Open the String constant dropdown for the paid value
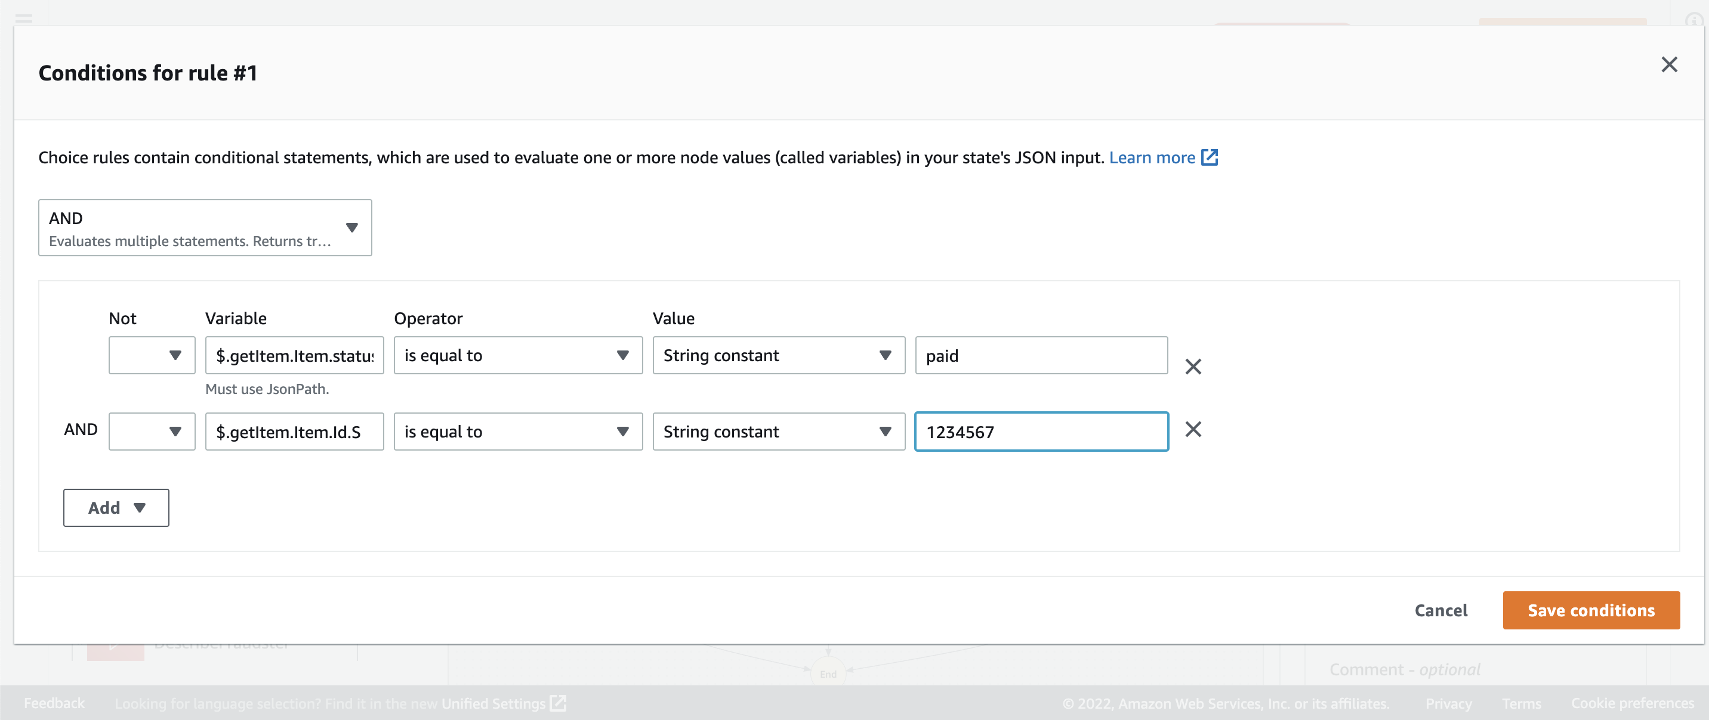The width and height of the screenshot is (1709, 720). [778, 356]
